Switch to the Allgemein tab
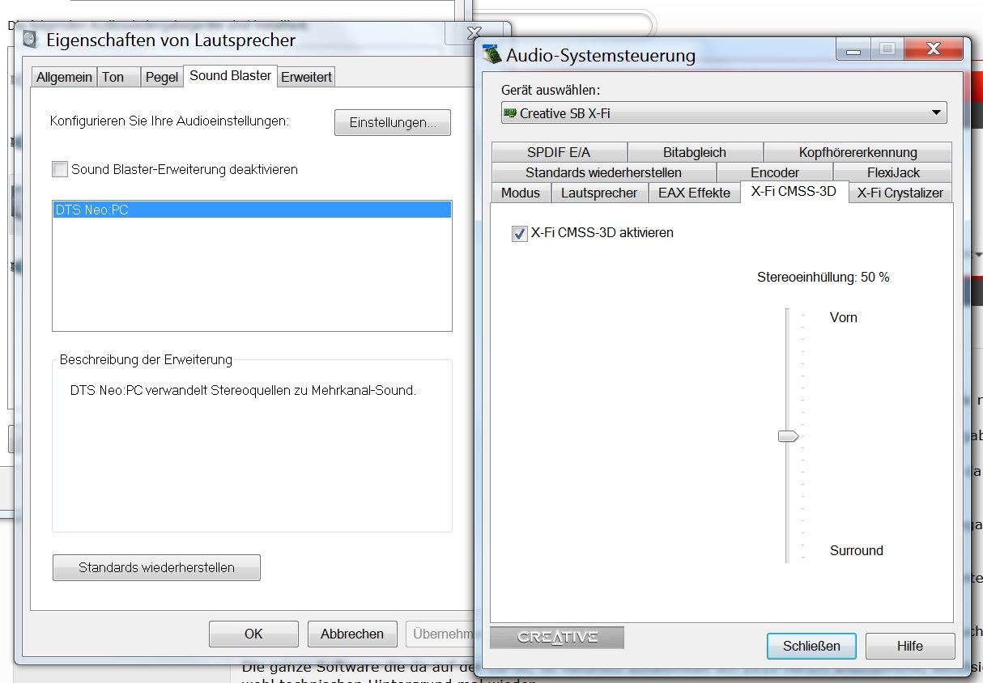 coord(64,77)
